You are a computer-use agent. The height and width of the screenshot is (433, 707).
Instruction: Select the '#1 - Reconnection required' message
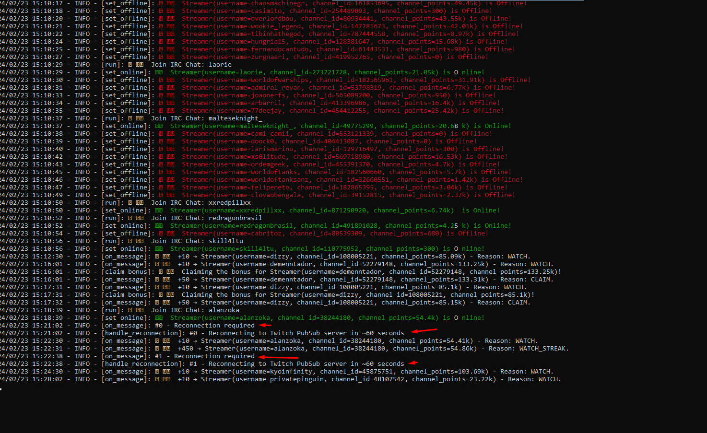pyautogui.click(x=205, y=356)
